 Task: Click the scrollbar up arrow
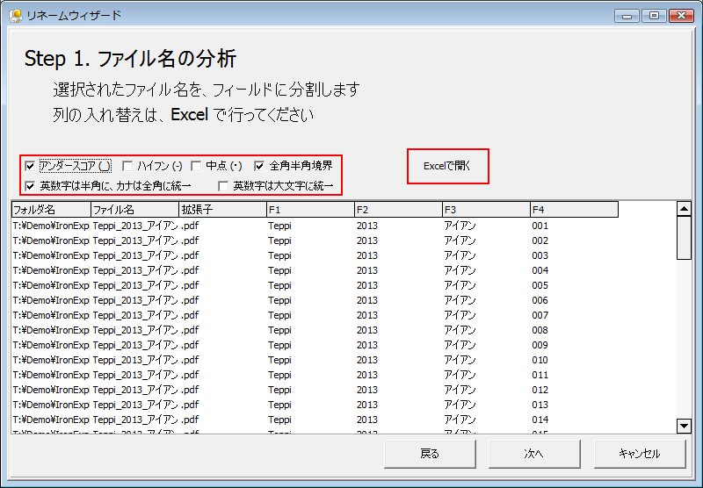(685, 209)
